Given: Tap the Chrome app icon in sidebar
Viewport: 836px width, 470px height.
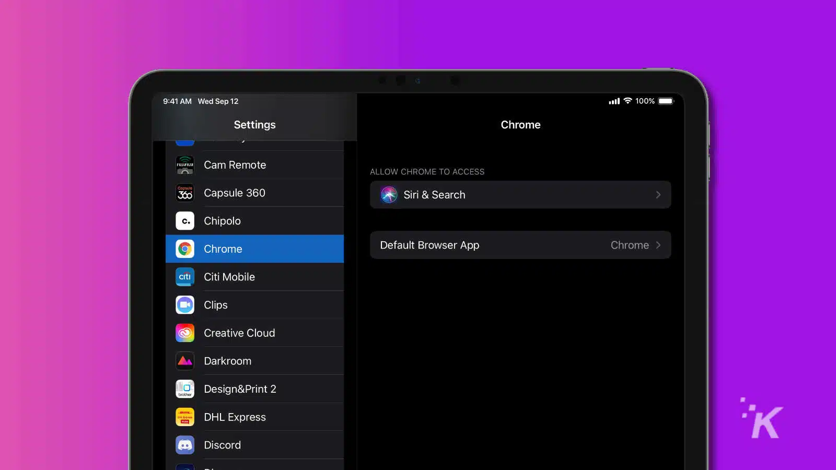Looking at the screenshot, I should point(184,249).
